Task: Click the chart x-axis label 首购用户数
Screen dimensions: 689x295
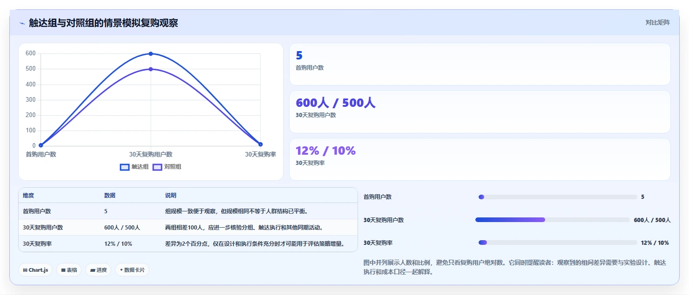Action: pyautogui.click(x=41, y=154)
